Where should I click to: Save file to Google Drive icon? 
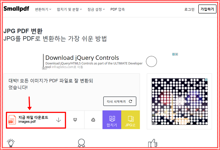(93, 120)
